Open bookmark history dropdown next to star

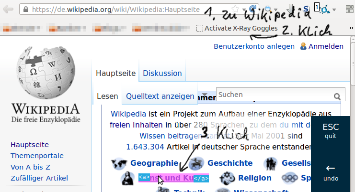(244, 10)
